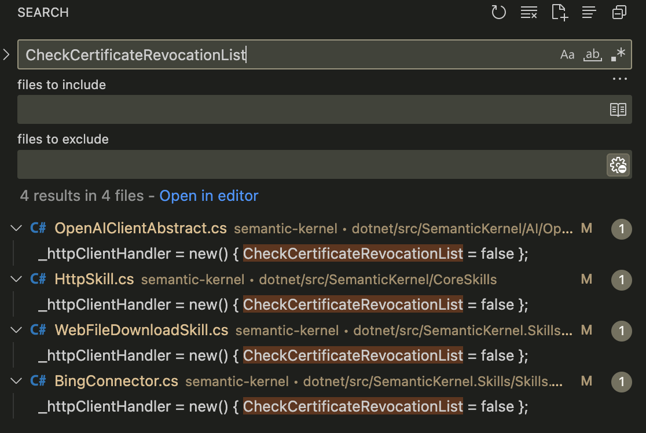
Task: Collapse the OpenAIClientAbstract.cs result group
Action: tap(16, 228)
